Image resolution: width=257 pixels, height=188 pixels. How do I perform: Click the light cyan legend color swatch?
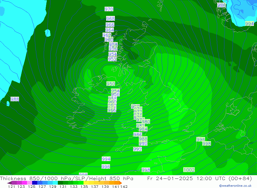tap(55, 183)
